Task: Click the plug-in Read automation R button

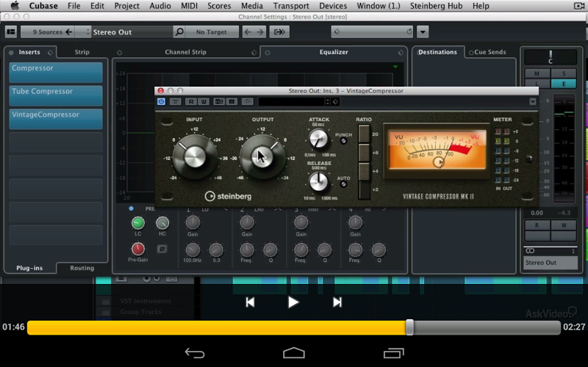Action: 191,101
